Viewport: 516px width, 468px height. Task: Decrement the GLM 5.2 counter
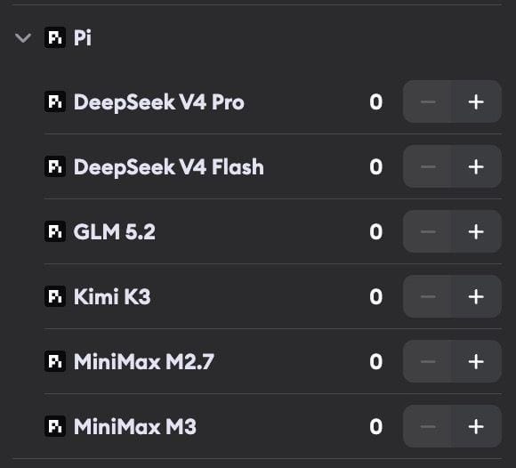[x=428, y=231]
